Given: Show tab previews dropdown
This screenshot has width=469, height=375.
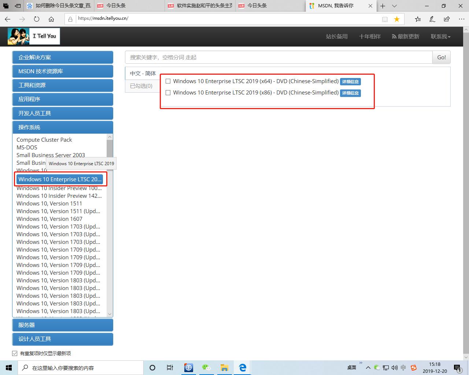Looking at the screenshot, I should click(x=394, y=6).
